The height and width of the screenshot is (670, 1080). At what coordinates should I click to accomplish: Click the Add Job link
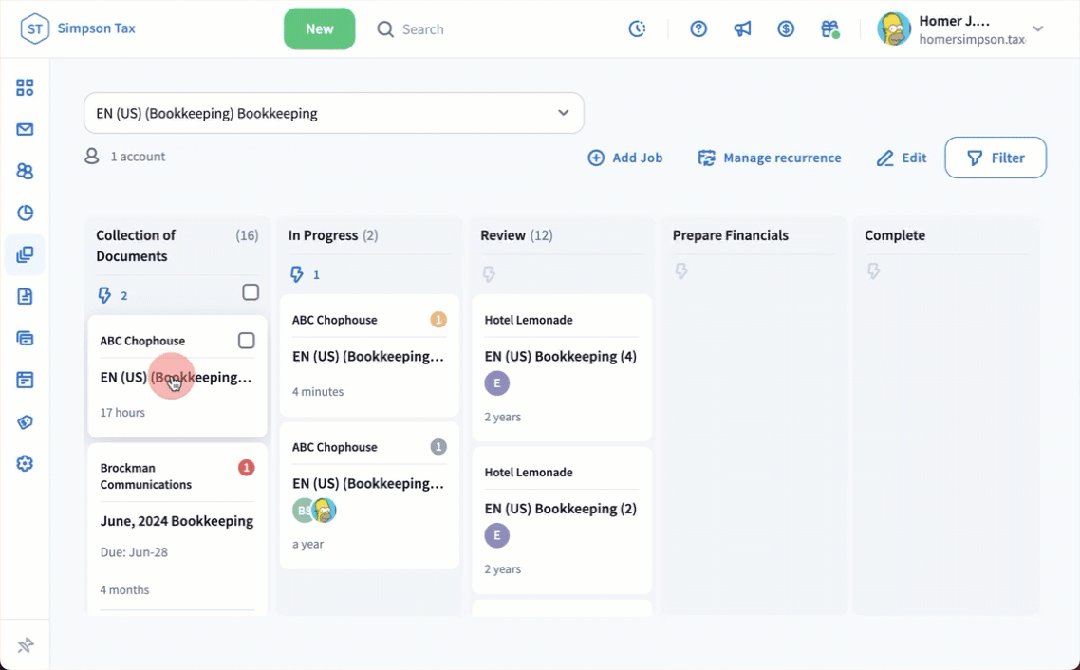coord(625,158)
